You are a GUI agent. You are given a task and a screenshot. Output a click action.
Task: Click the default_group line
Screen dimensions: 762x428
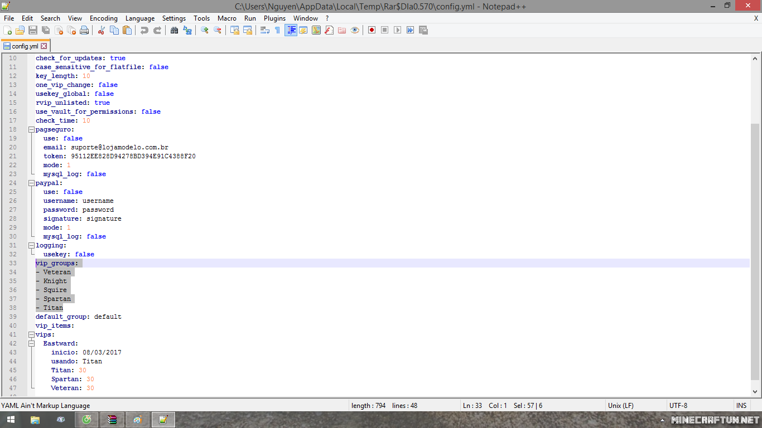[x=79, y=317]
